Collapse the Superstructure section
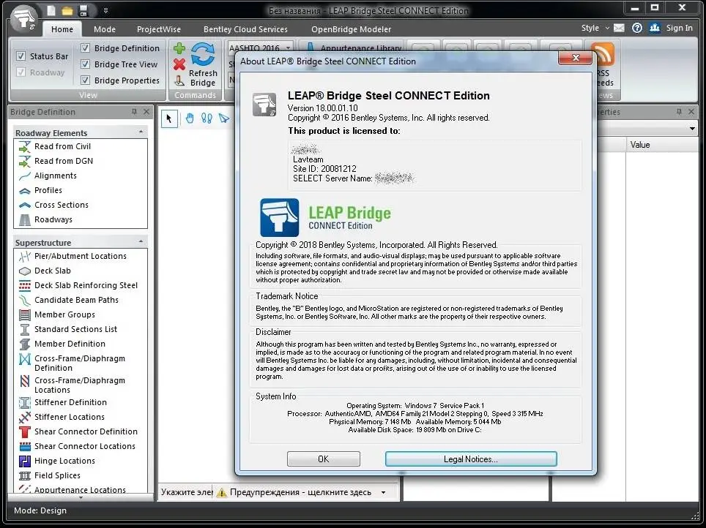The width and height of the screenshot is (706, 528). [141, 242]
